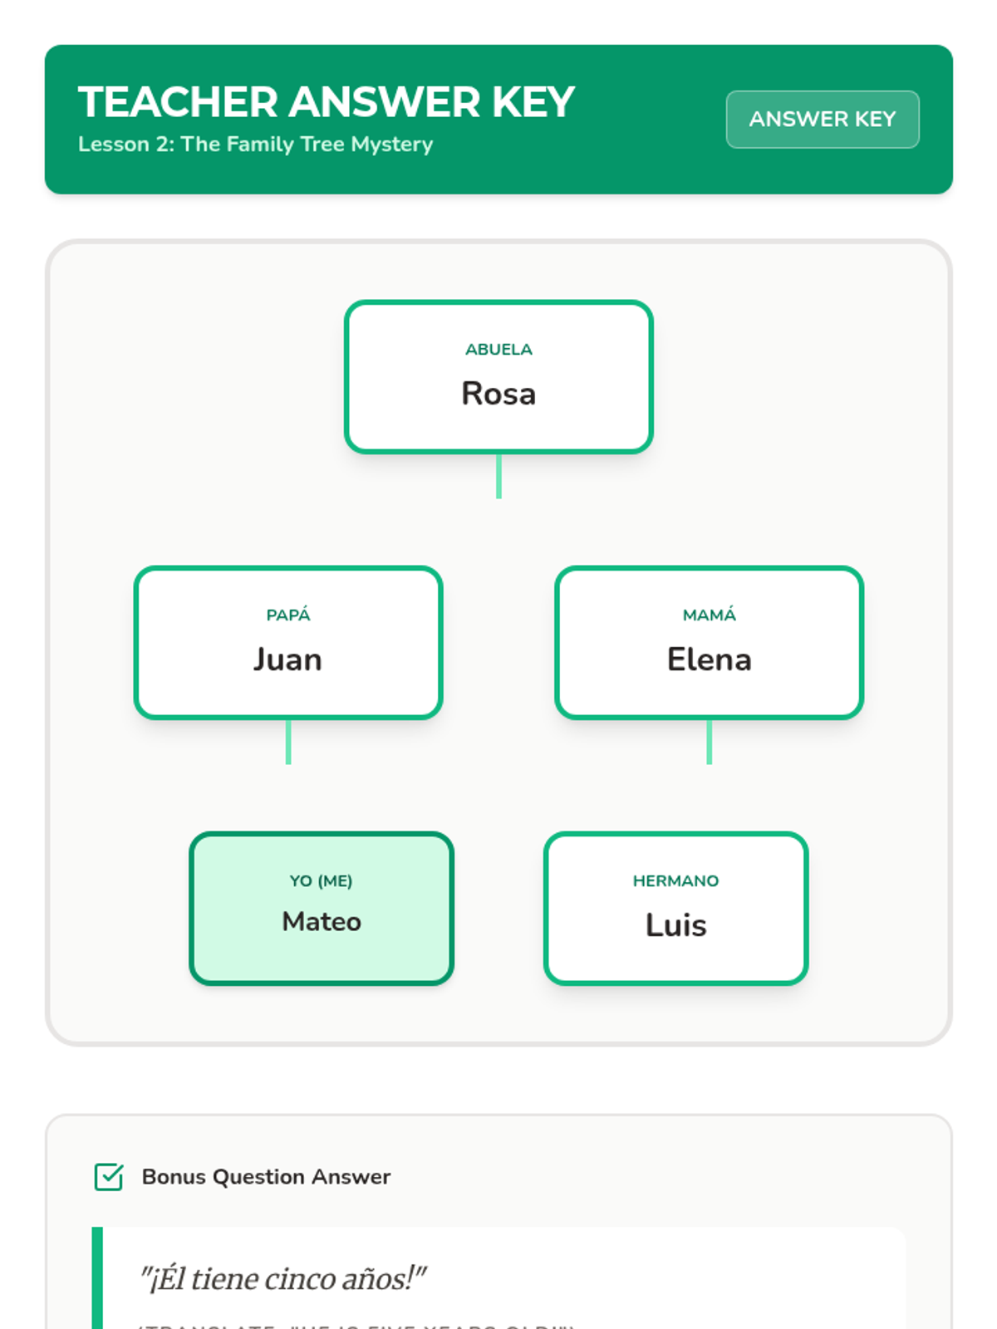
Task: Click the connector line below Juan's card
Action: tap(288, 742)
